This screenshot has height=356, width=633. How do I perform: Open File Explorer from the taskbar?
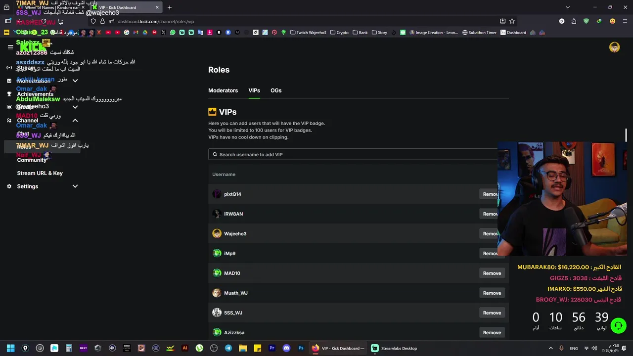[243, 348]
